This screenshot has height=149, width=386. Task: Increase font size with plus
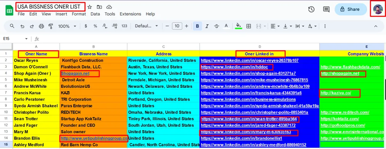[x=186, y=26]
